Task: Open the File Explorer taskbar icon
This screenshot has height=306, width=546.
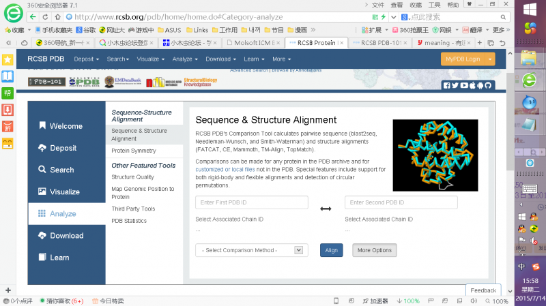Action: point(528,58)
